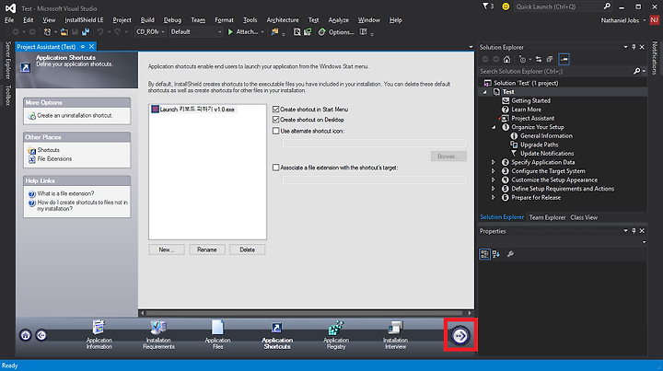
Task: Toggle Solution Explorer preview selected items icon
Action: 564,59
